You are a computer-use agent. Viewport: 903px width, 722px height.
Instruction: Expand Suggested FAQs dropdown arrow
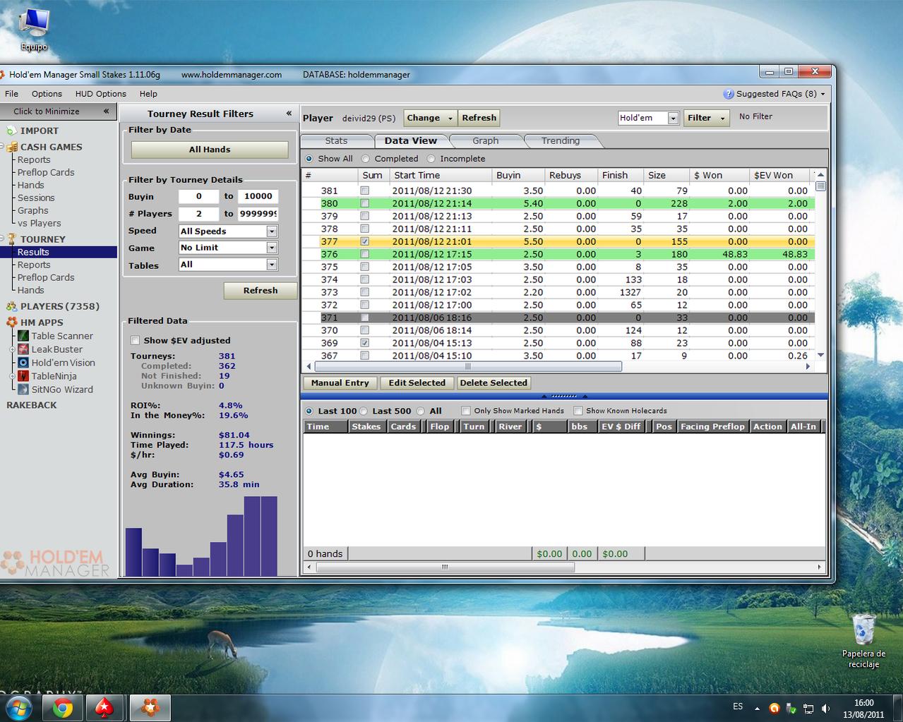823,94
